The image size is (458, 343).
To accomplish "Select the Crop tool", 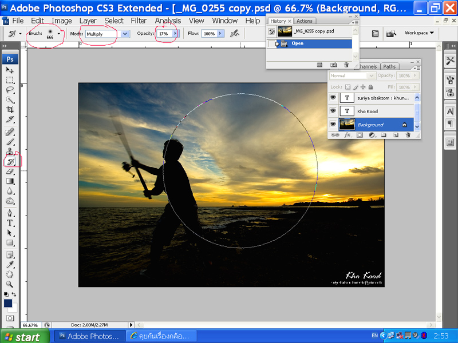I will (x=10, y=109).
